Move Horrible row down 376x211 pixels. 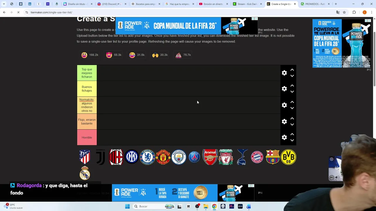click(292, 140)
